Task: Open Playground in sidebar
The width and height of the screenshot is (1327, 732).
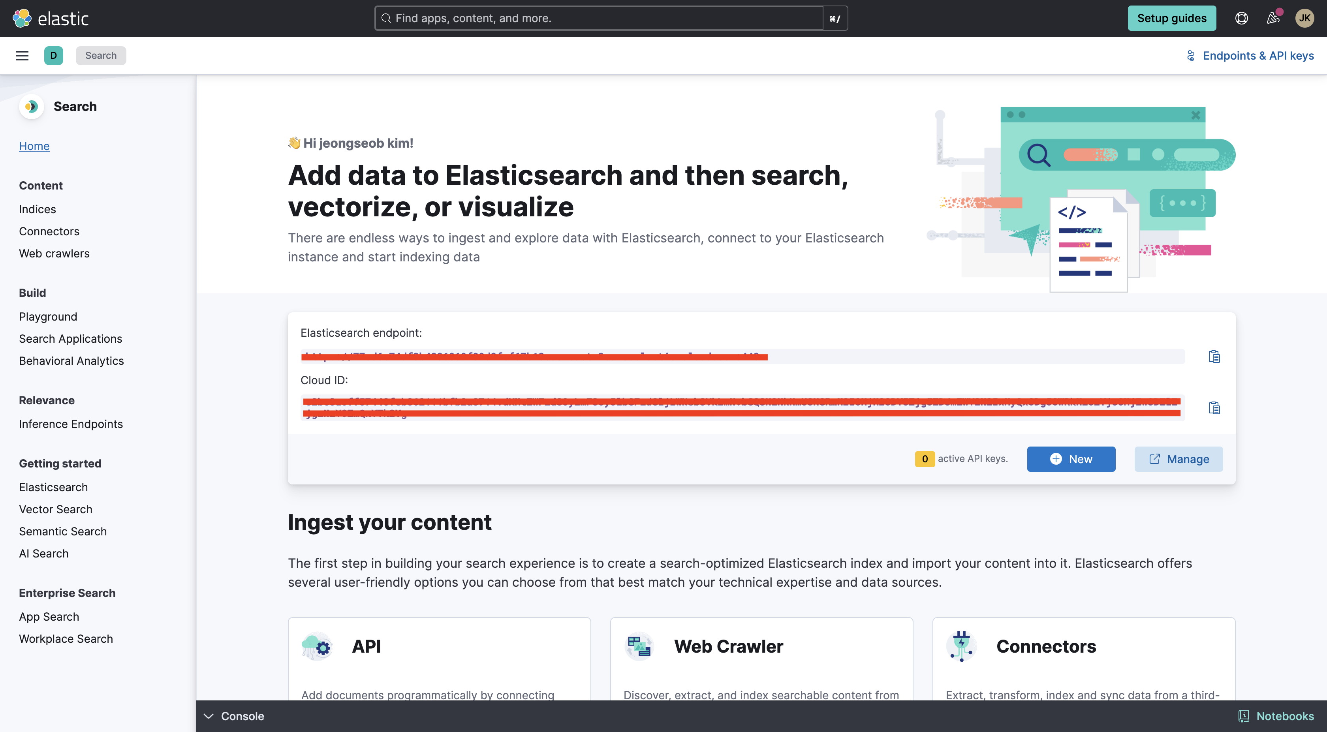Action: click(48, 317)
